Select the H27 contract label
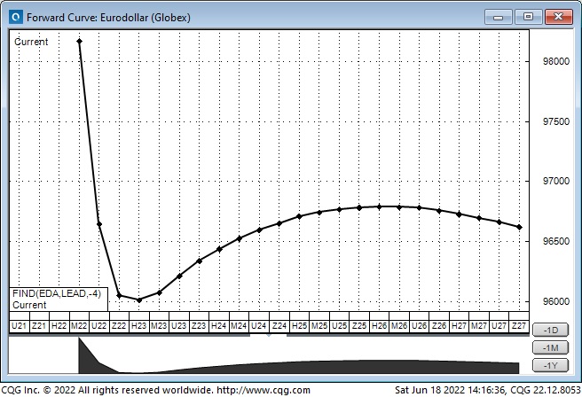The image size is (582, 397). pos(460,326)
